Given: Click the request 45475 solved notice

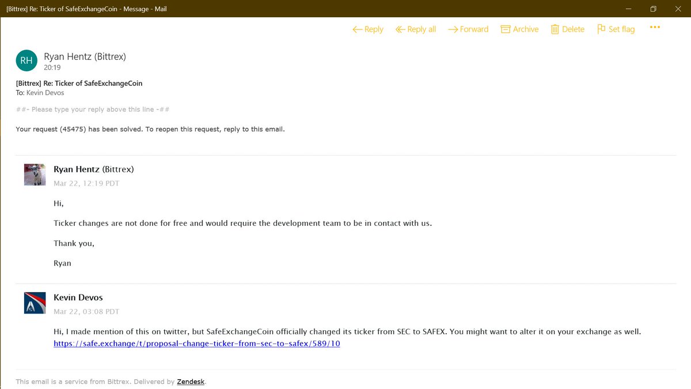Looking at the screenshot, I should [150, 129].
